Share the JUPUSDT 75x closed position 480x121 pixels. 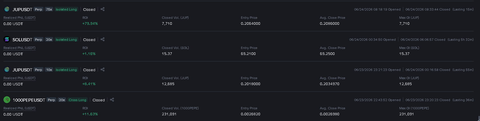(x=103, y=9)
